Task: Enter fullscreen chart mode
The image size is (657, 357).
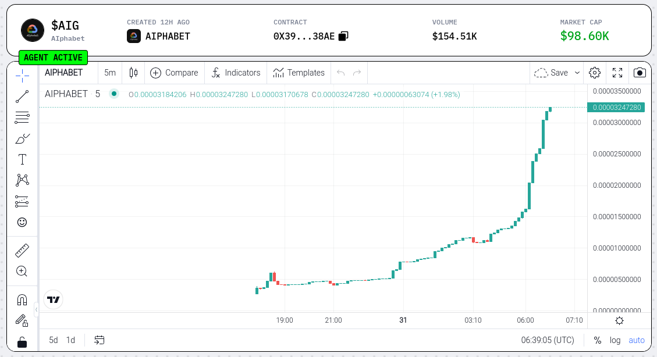Action: (617, 73)
